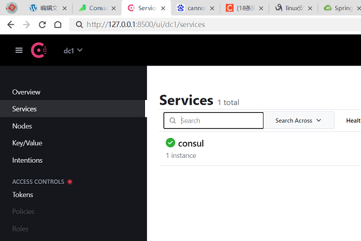This screenshot has height=241, width=361.
Task: Expand the dc1 datacenter dropdown
Action: [x=73, y=51]
